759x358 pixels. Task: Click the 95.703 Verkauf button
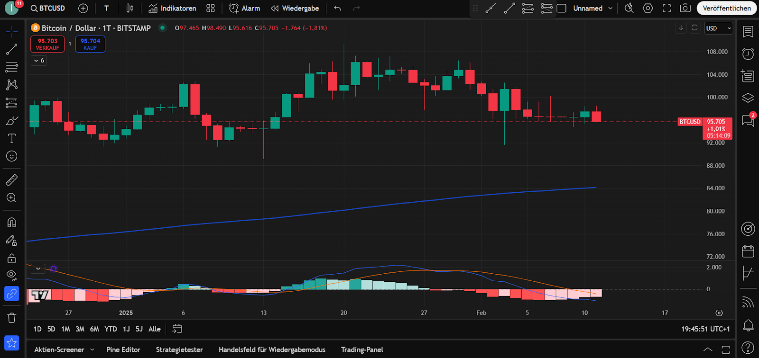pyautogui.click(x=47, y=44)
